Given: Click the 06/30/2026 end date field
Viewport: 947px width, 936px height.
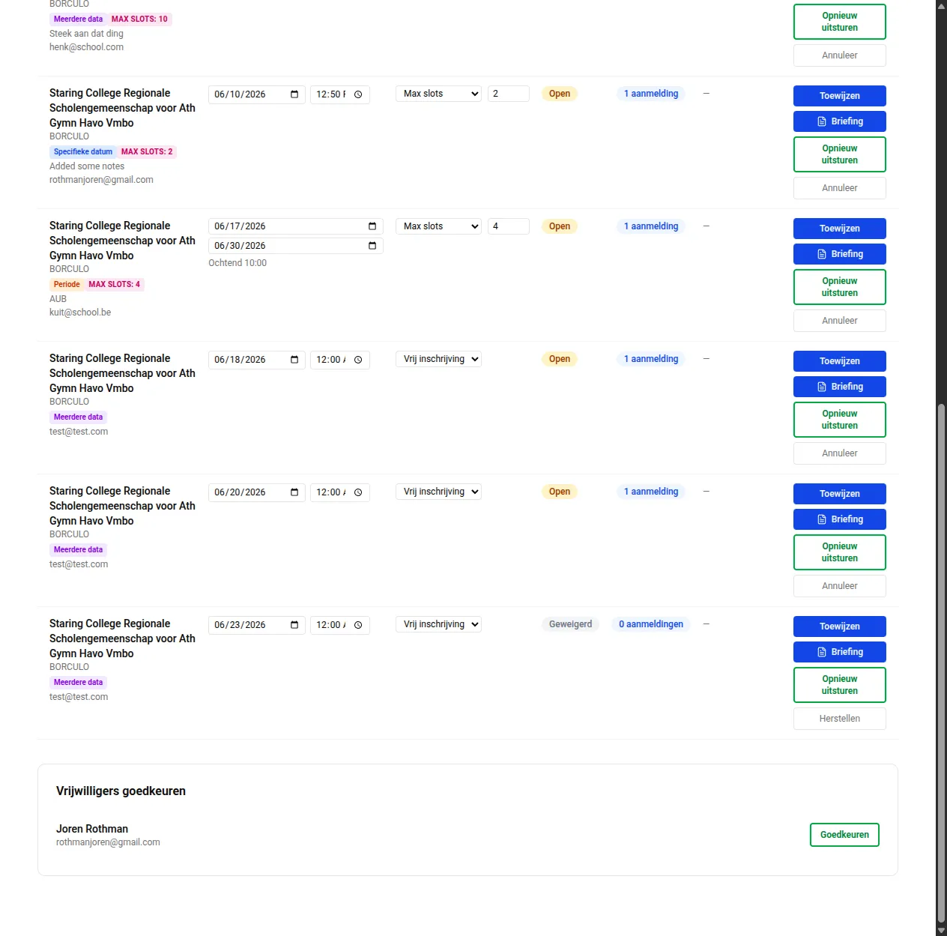Looking at the screenshot, I should pyautogui.click(x=296, y=246).
